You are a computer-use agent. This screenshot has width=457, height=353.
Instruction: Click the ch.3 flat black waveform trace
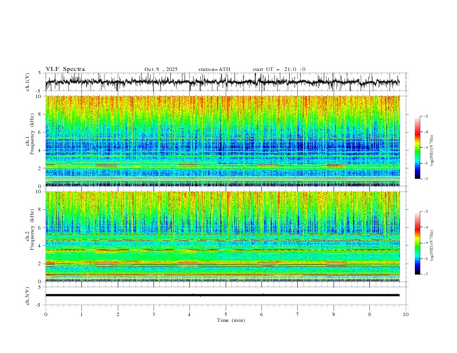coord(223,295)
